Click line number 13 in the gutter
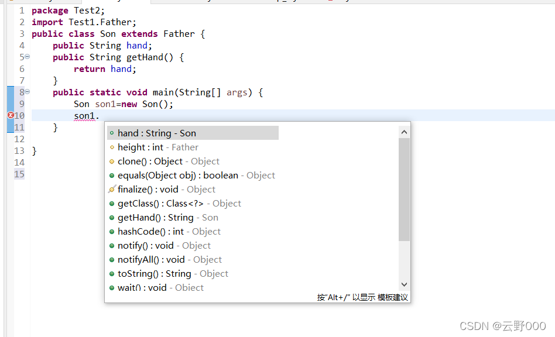Image resolution: width=555 pixels, height=337 pixels. (x=19, y=150)
